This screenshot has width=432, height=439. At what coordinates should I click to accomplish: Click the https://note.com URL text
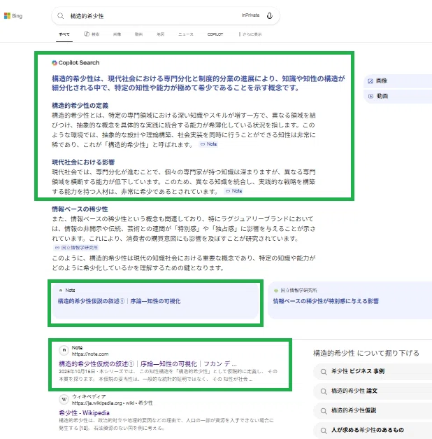(x=90, y=354)
